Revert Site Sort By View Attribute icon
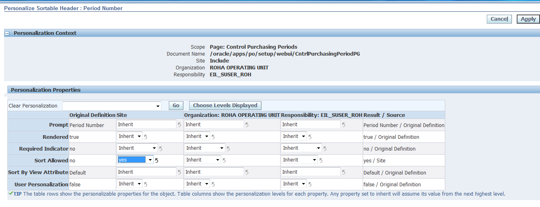The width and height of the screenshot is (540, 207). coord(179,172)
